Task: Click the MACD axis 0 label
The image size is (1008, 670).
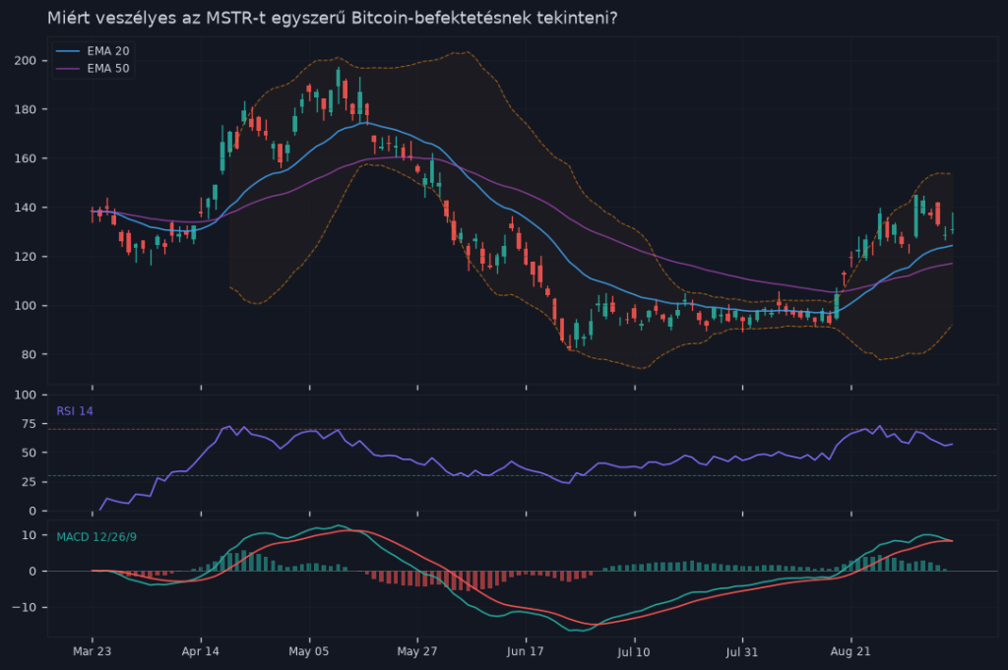Action: tap(33, 572)
